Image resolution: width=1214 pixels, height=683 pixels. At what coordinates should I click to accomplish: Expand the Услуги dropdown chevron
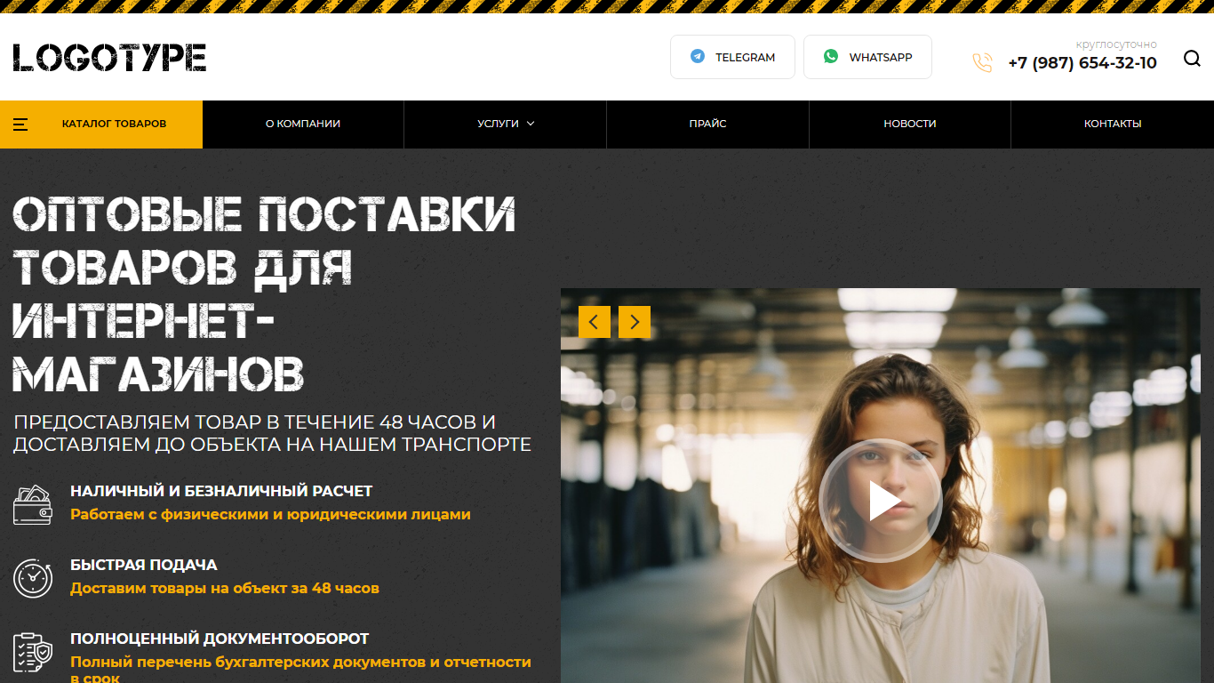tap(531, 124)
